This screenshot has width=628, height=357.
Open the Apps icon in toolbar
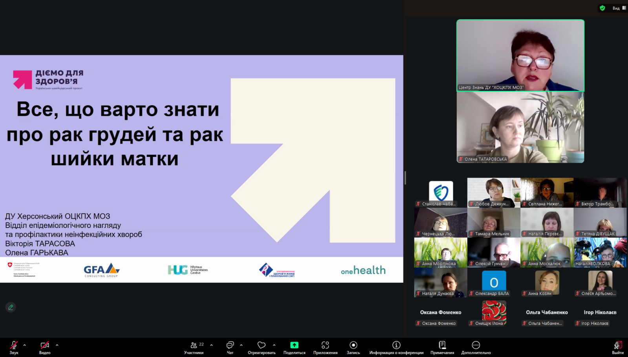(x=325, y=345)
